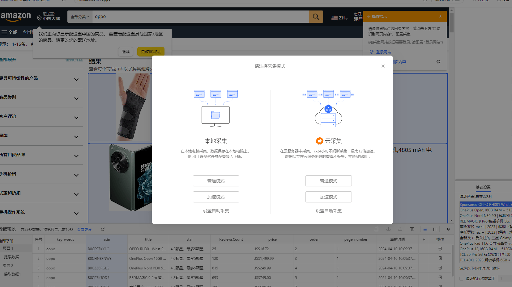
Task: Click the action icon for row 2
Action: point(440,258)
